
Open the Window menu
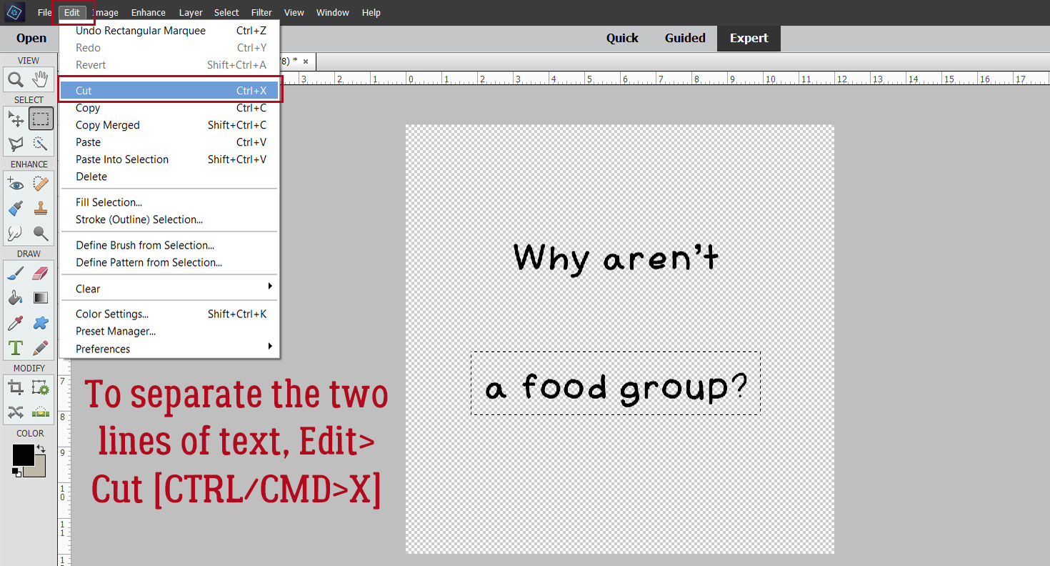tap(333, 13)
